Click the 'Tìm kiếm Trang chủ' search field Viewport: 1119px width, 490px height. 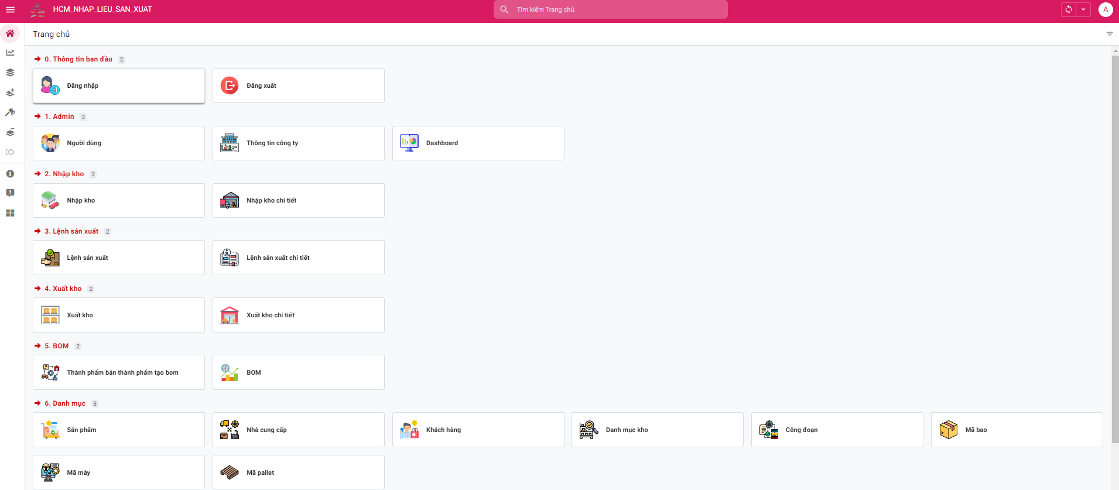(x=615, y=9)
